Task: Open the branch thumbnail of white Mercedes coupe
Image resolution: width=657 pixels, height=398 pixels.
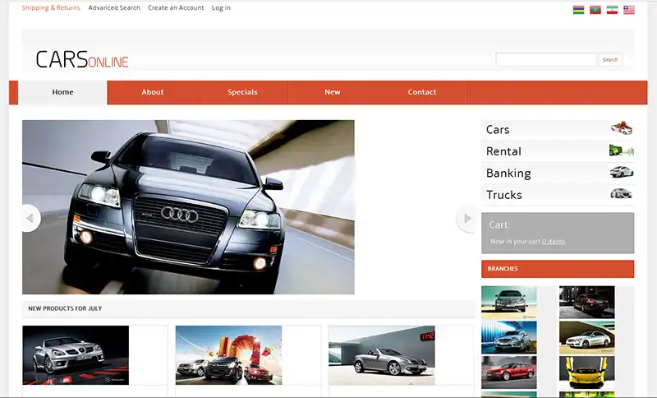Action: [586, 338]
